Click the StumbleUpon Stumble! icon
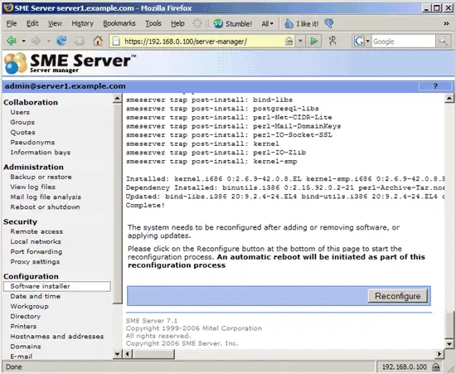The height and width of the screenshot is (374, 456). coord(218,23)
